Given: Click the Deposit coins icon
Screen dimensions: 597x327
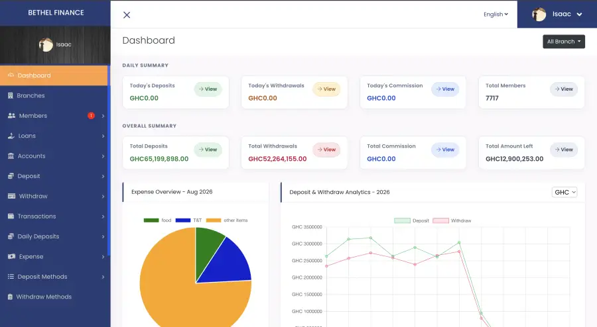Looking at the screenshot, I should [x=11, y=176].
